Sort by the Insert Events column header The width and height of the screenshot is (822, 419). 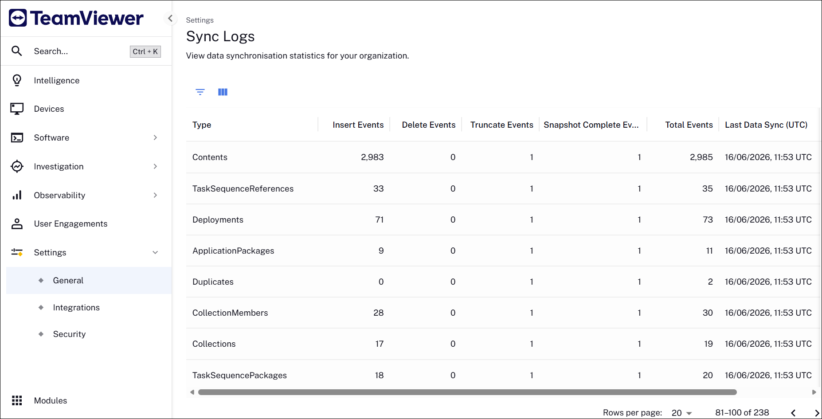(x=358, y=125)
